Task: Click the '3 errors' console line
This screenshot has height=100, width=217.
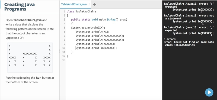Action: pos(170,39)
